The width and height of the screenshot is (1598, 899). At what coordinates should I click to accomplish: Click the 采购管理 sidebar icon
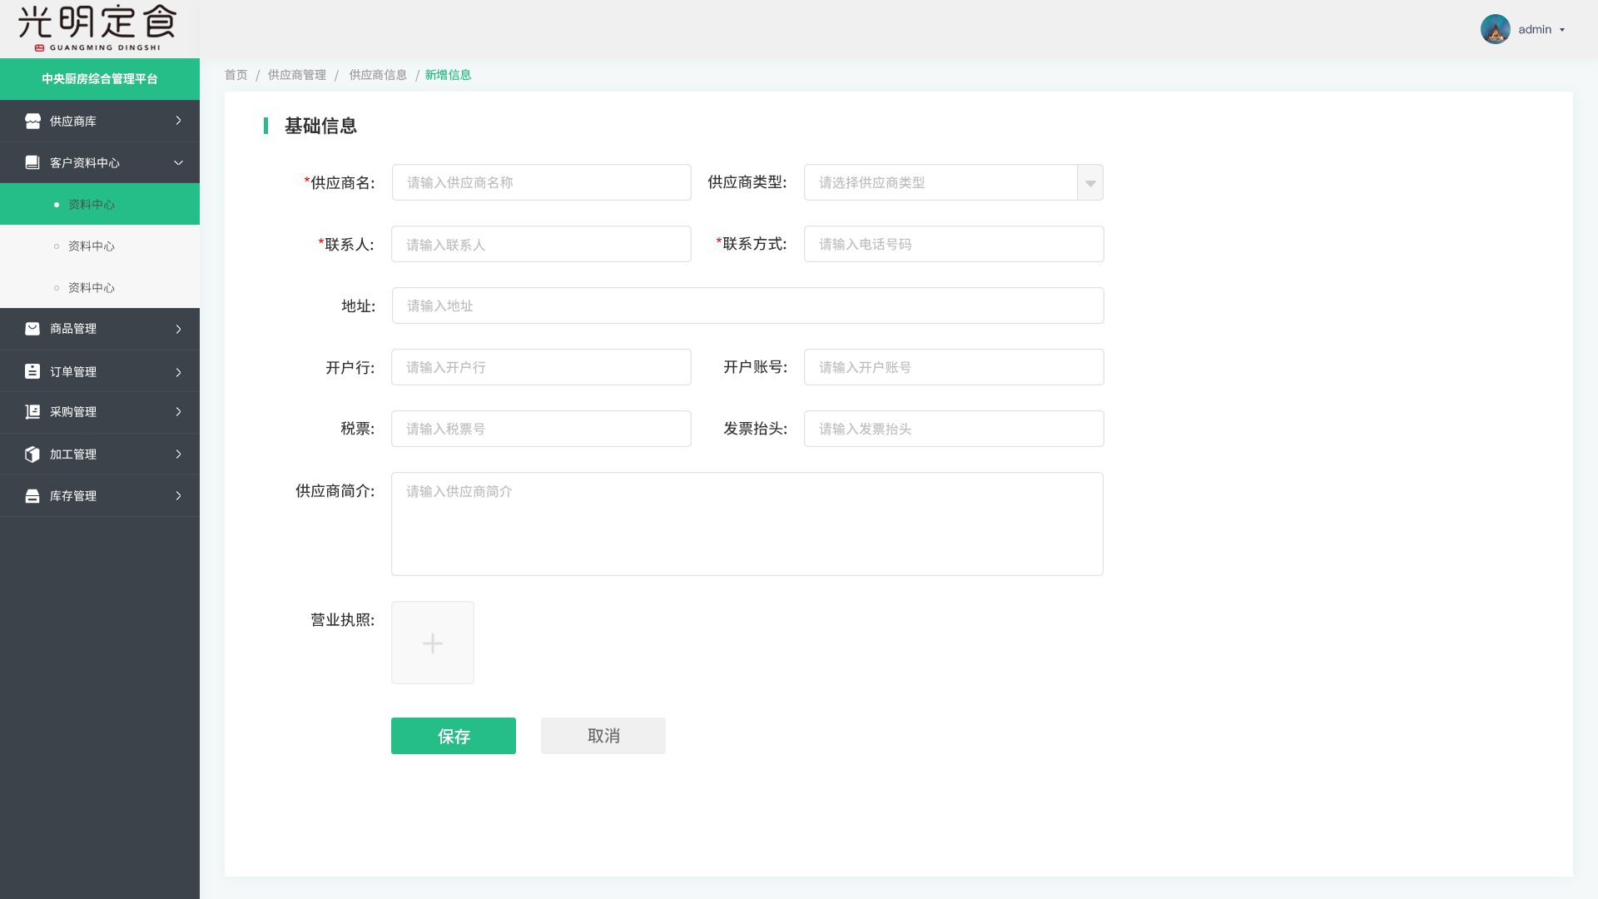pos(32,412)
